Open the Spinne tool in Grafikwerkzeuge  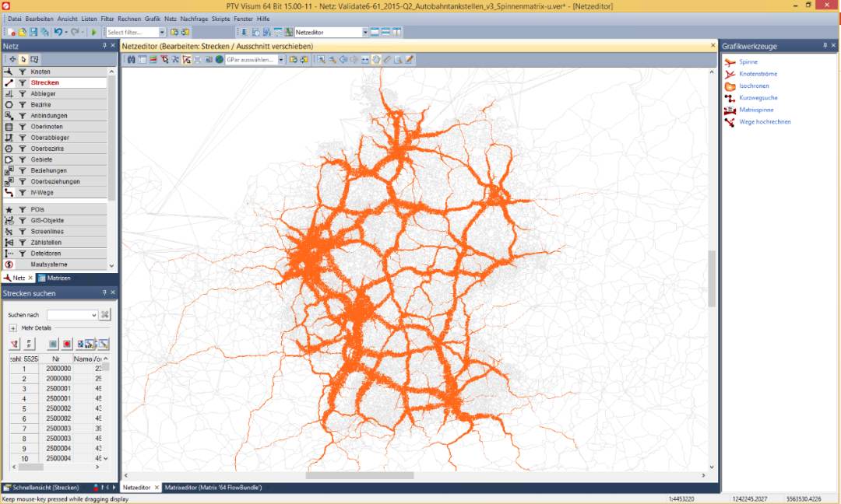pyautogui.click(x=748, y=62)
